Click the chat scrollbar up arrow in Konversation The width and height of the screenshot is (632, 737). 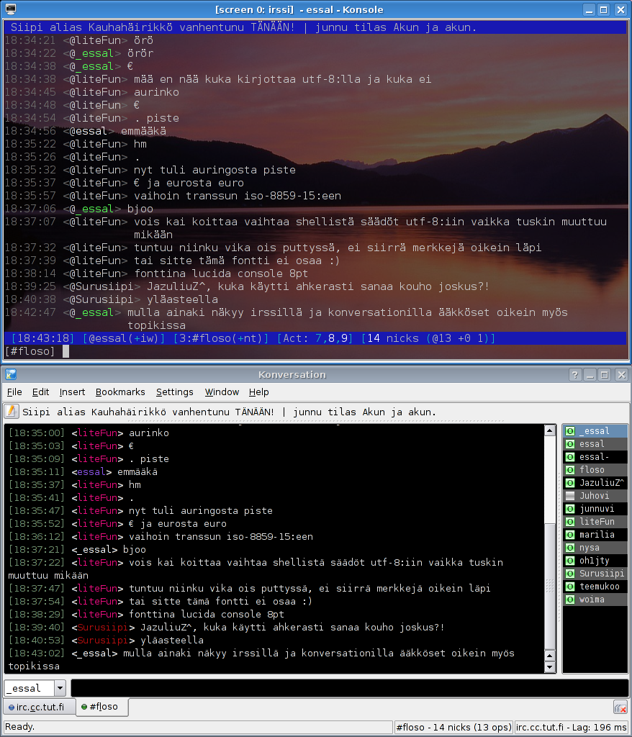(x=550, y=430)
